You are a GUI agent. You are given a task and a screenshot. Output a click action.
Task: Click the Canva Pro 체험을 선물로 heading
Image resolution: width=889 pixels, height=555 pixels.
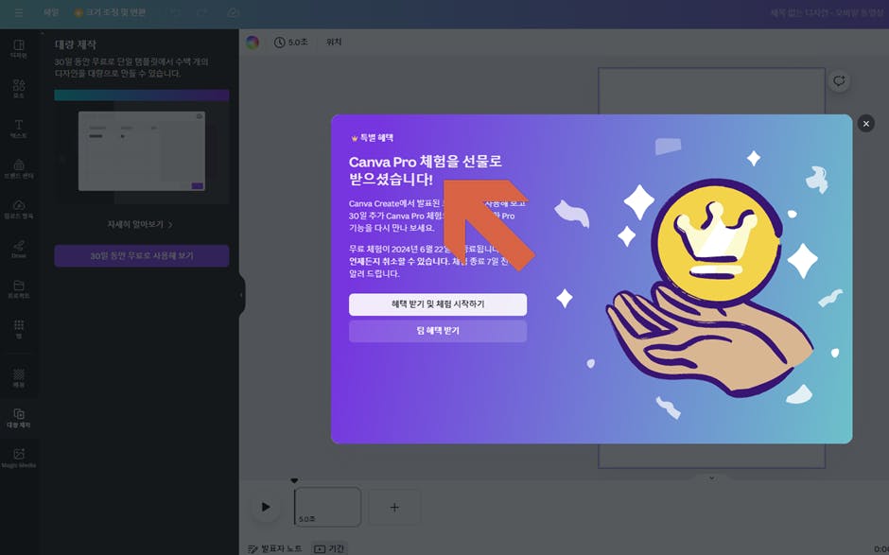426,170
